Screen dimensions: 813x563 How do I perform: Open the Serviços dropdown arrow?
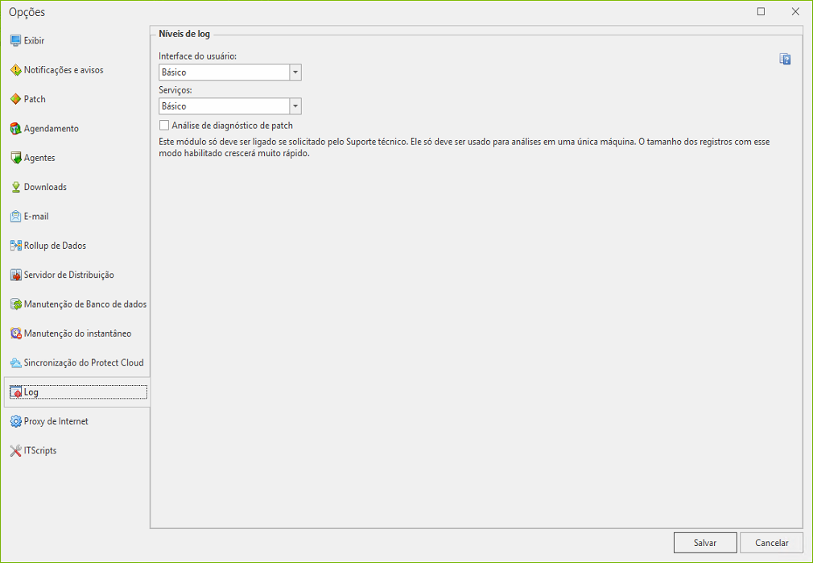295,106
